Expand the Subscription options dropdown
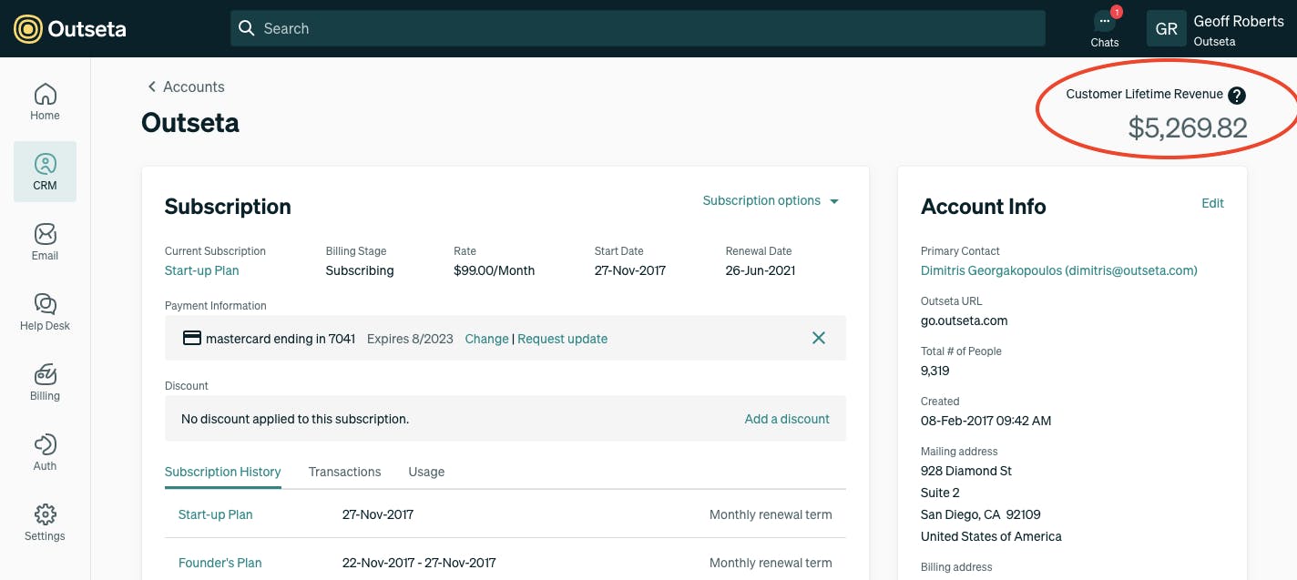1297x580 pixels. (x=771, y=200)
